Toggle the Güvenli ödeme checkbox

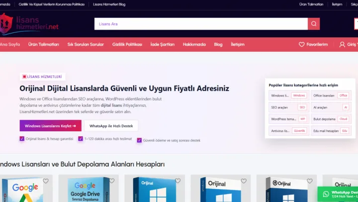139,140
